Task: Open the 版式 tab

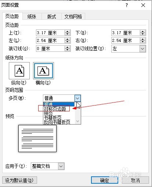Action: click(x=51, y=17)
